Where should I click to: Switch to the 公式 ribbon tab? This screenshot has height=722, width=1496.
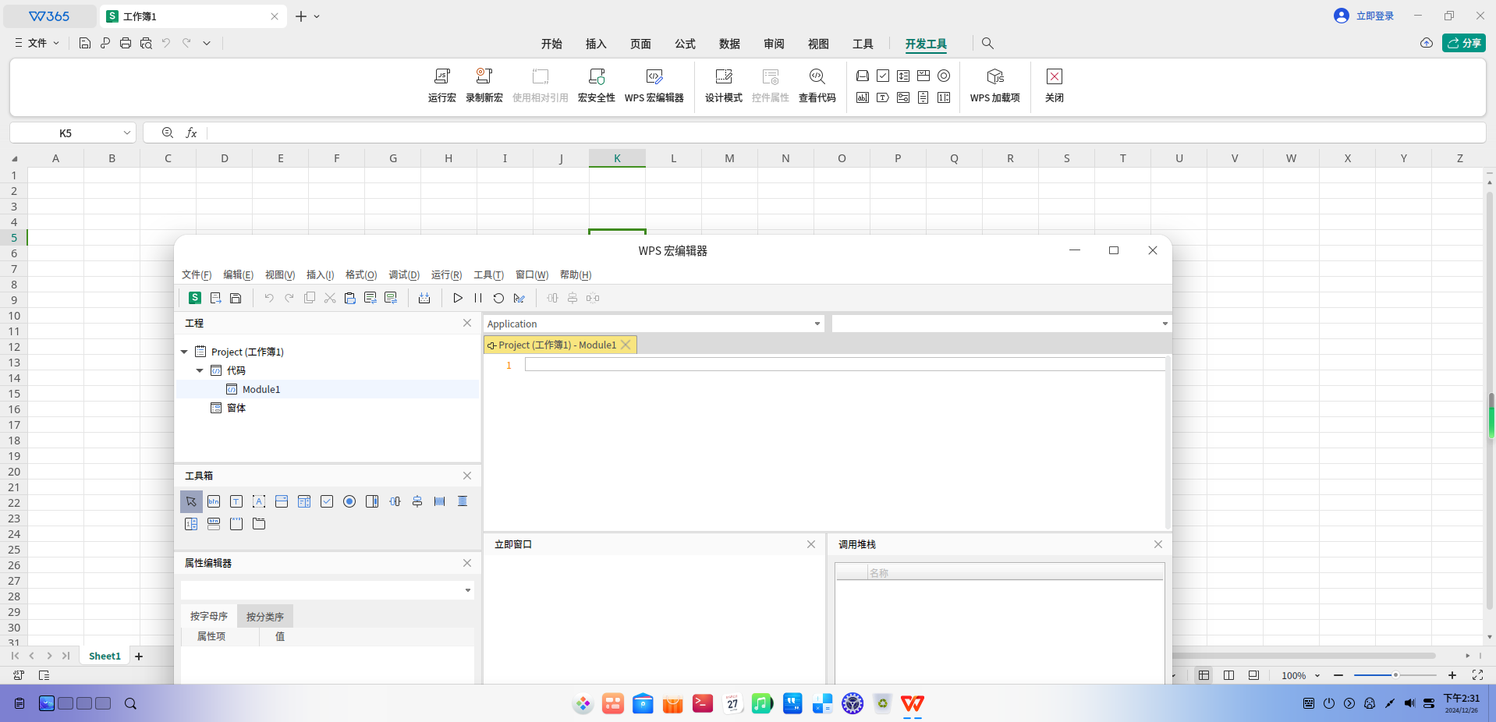[685, 44]
